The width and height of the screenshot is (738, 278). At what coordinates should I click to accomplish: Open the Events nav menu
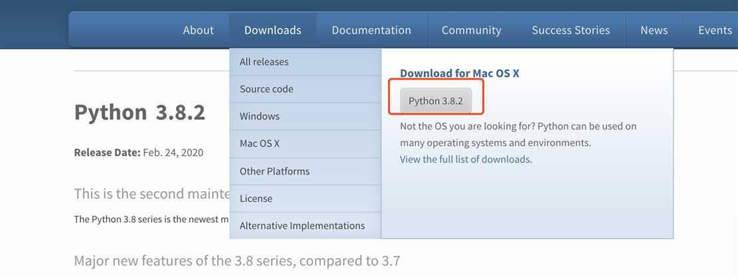click(715, 30)
